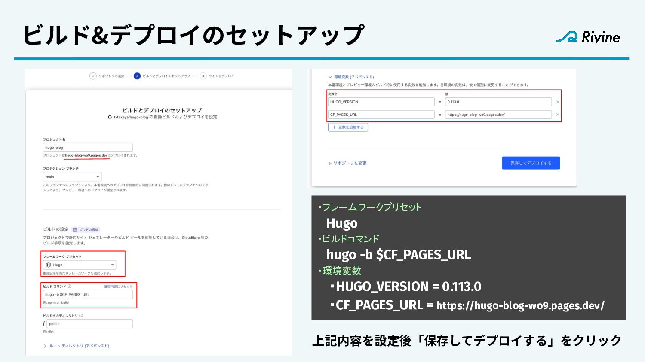The width and height of the screenshot is (645, 362).
Task: Click the 例: npm run build hint text
Action: point(56,302)
